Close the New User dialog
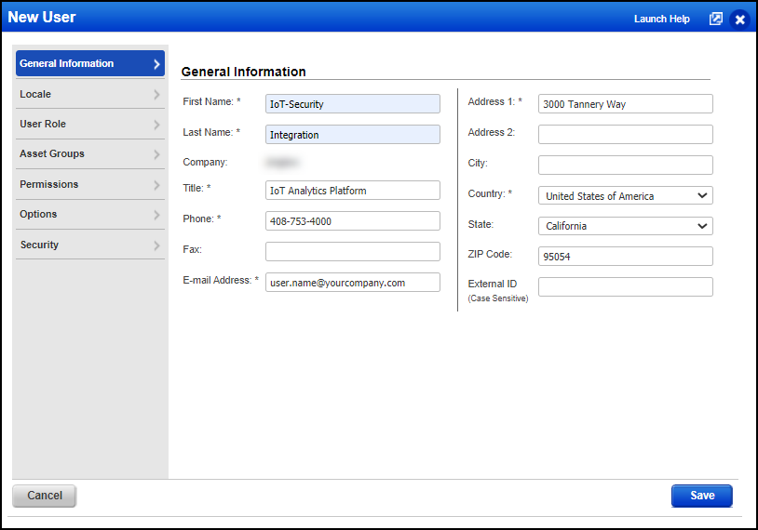Viewport: 758px width, 530px height. click(x=739, y=19)
